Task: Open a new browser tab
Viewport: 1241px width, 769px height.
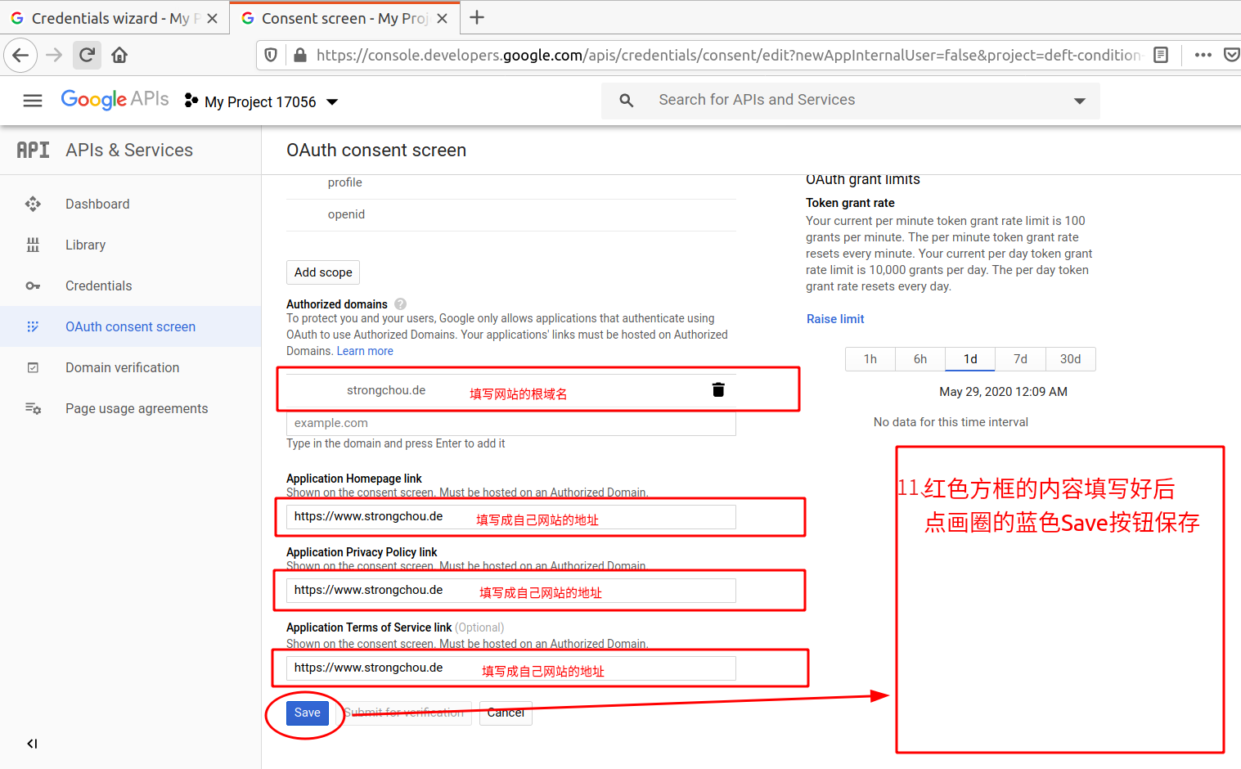Action: [477, 17]
